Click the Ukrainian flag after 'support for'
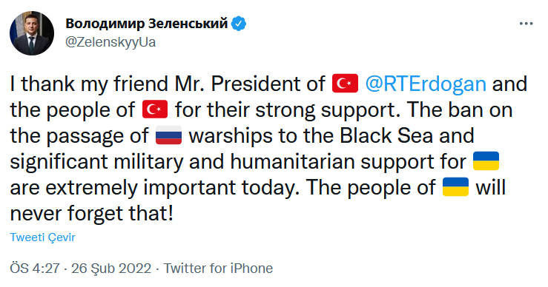 [x=486, y=161]
